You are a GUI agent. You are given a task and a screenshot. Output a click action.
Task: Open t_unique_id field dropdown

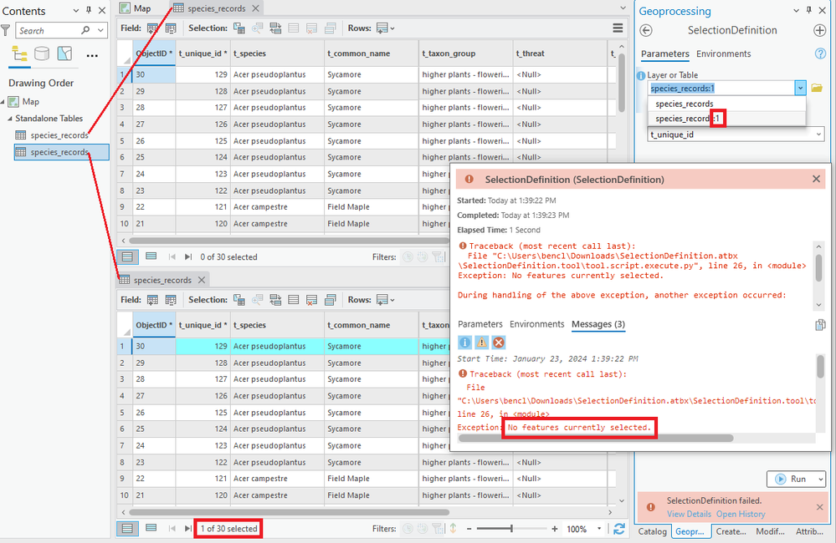(x=736, y=134)
